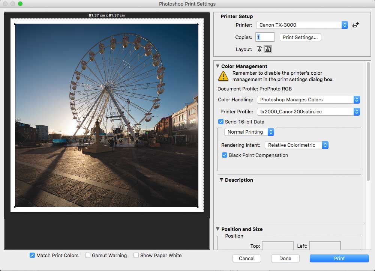
Task: Click the Done button
Action: (x=285, y=258)
